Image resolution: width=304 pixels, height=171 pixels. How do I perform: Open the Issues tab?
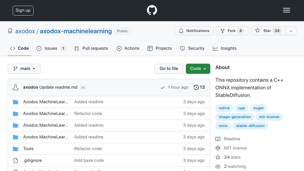(x=51, y=48)
